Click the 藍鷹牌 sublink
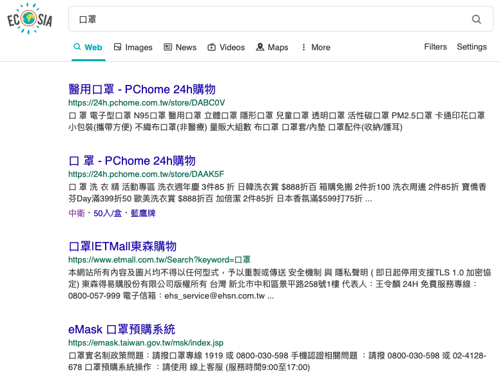 coord(143,213)
